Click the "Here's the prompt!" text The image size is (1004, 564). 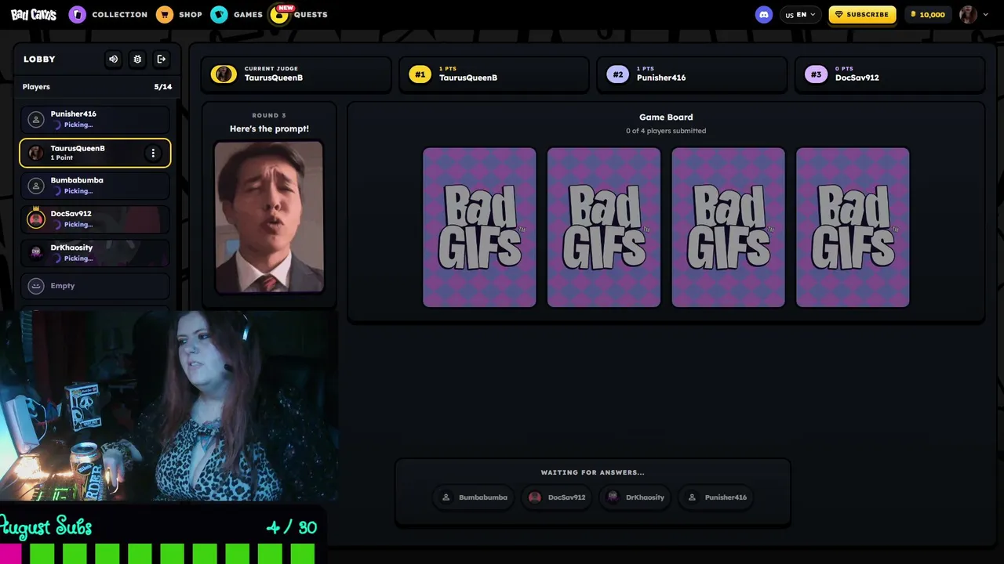click(x=269, y=128)
